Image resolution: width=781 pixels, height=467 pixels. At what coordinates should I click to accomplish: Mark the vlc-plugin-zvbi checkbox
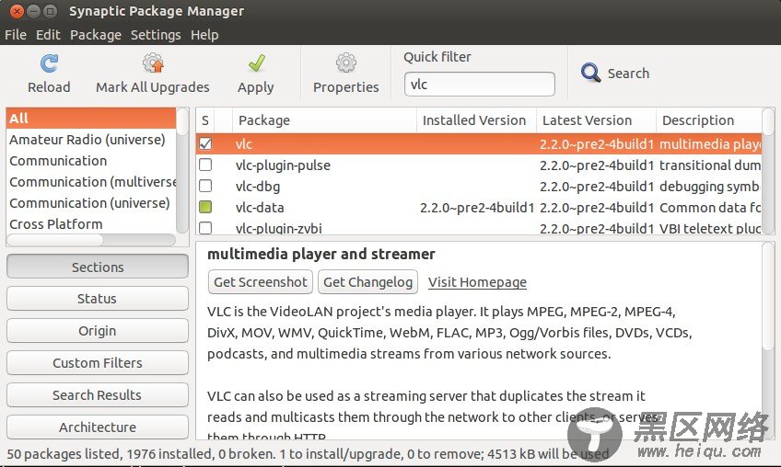point(205,228)
